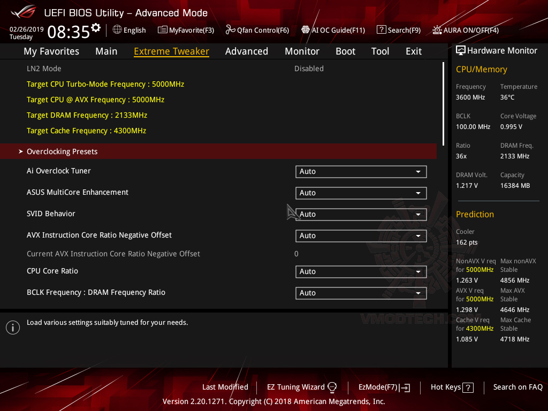Click the EzMode exit arrow icon
This screenshot has width=548, height=411.
point(406,387)
